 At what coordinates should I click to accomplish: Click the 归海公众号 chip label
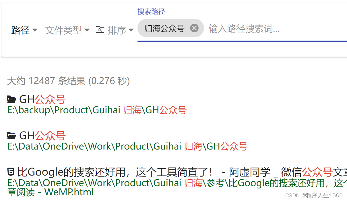164,28
